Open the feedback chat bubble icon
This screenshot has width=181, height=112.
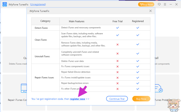[159, 4]
